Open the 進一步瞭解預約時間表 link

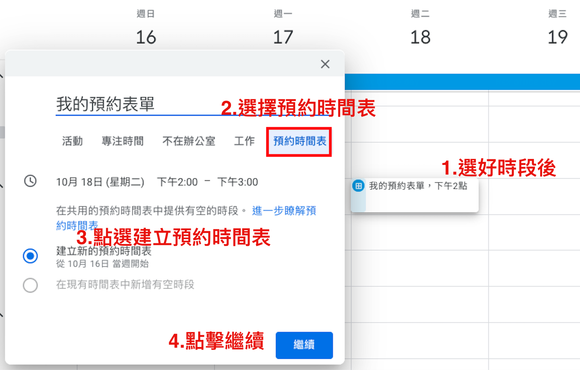pyautogui.click(x=284, y=211)
